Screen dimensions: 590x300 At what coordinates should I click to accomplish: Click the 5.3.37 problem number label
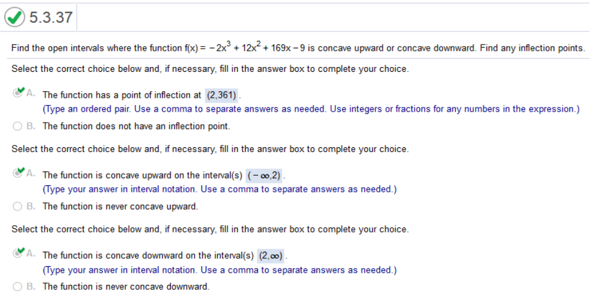pyautogui.click(x=51, y=18)
